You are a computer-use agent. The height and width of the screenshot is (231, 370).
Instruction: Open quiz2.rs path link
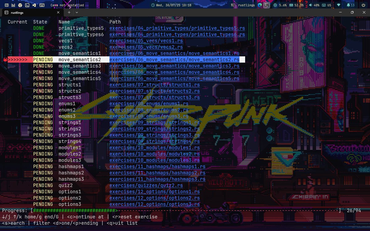[x=146, y=185]
